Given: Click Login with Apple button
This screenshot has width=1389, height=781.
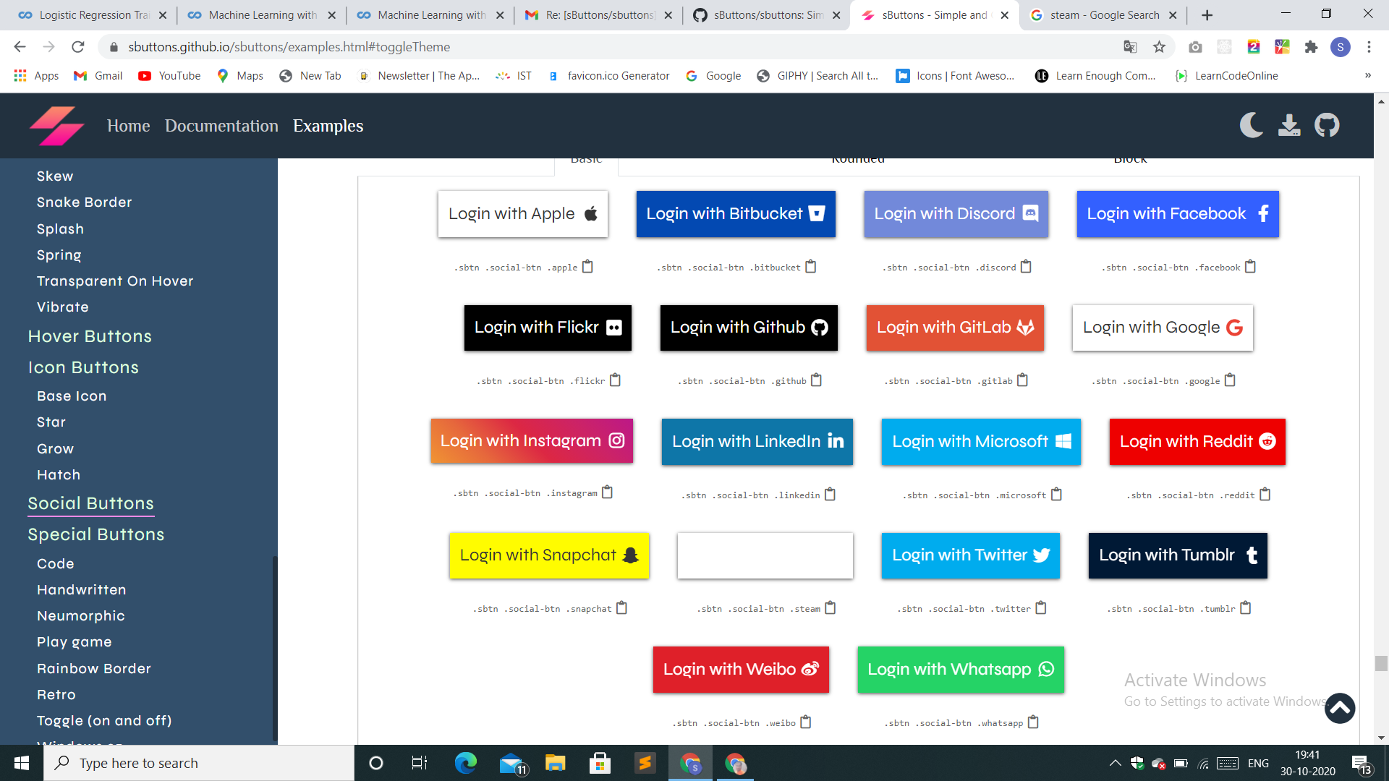Looking at the screenshot, I should 523,214.
